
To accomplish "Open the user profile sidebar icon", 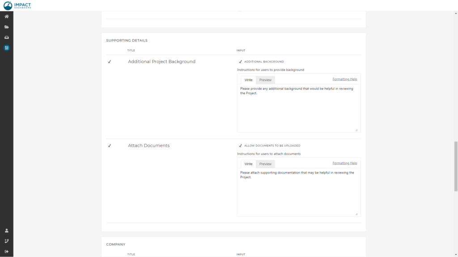I will click(x=7, y=231).
